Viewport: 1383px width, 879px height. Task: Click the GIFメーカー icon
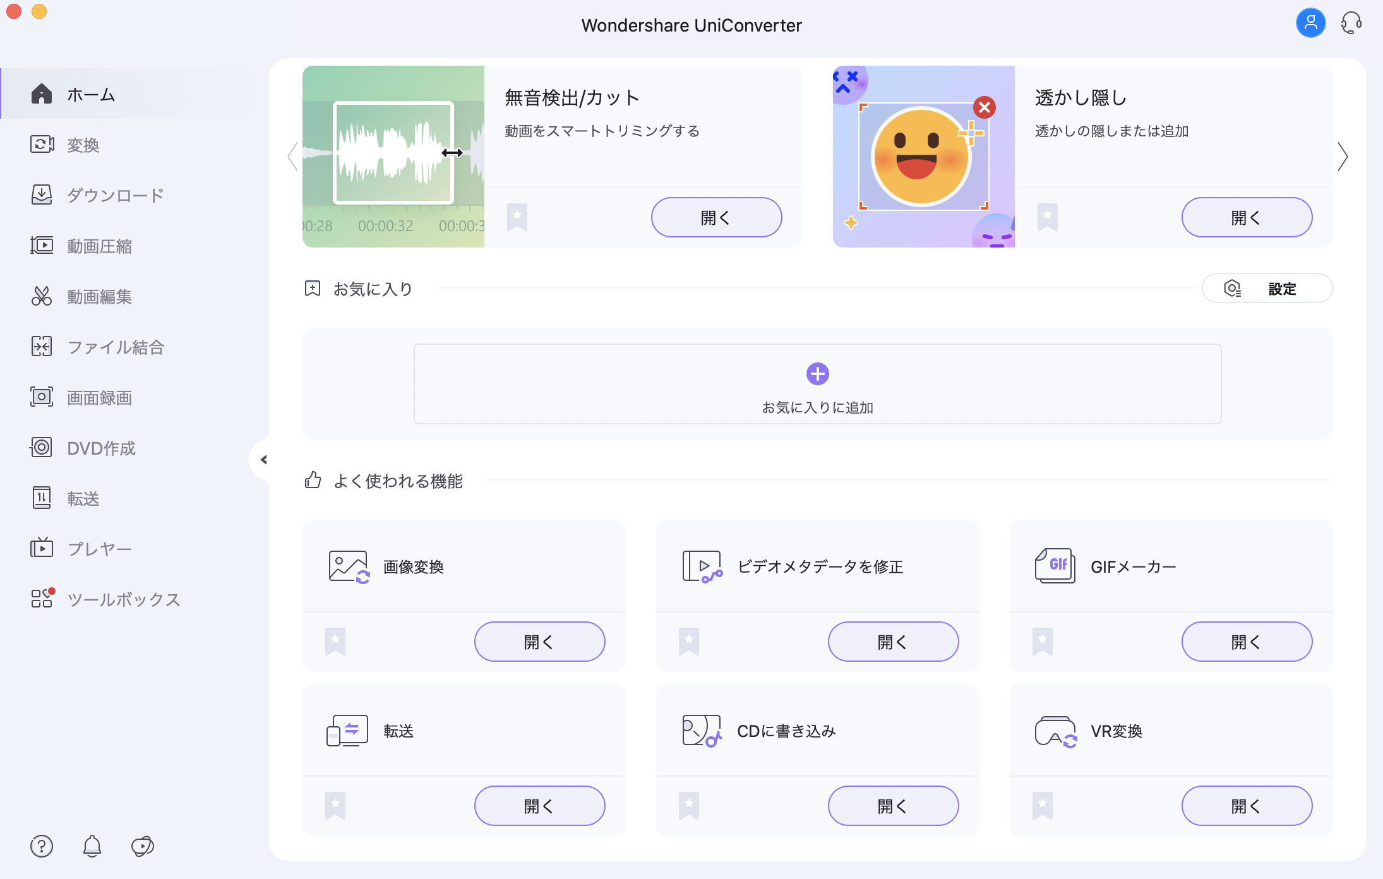(x=1055, y=566)
